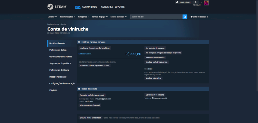258x123 pixels.
Task: Expand the Explorar dropdown
Action: pyautogui.click(x=52, y=17)
